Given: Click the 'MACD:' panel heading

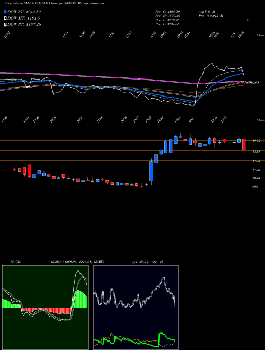Looking at the screenshot, I should (15, 262).
